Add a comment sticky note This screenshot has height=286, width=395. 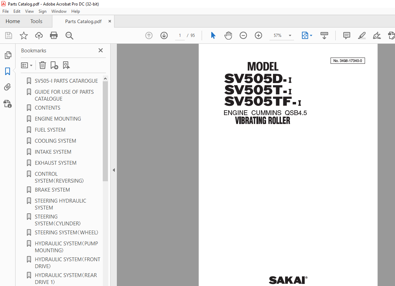[x=347, y=35]
